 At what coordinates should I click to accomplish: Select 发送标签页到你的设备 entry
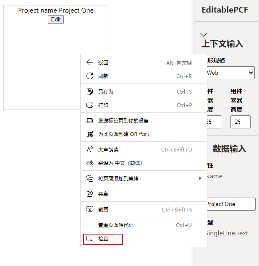point(144,121)
